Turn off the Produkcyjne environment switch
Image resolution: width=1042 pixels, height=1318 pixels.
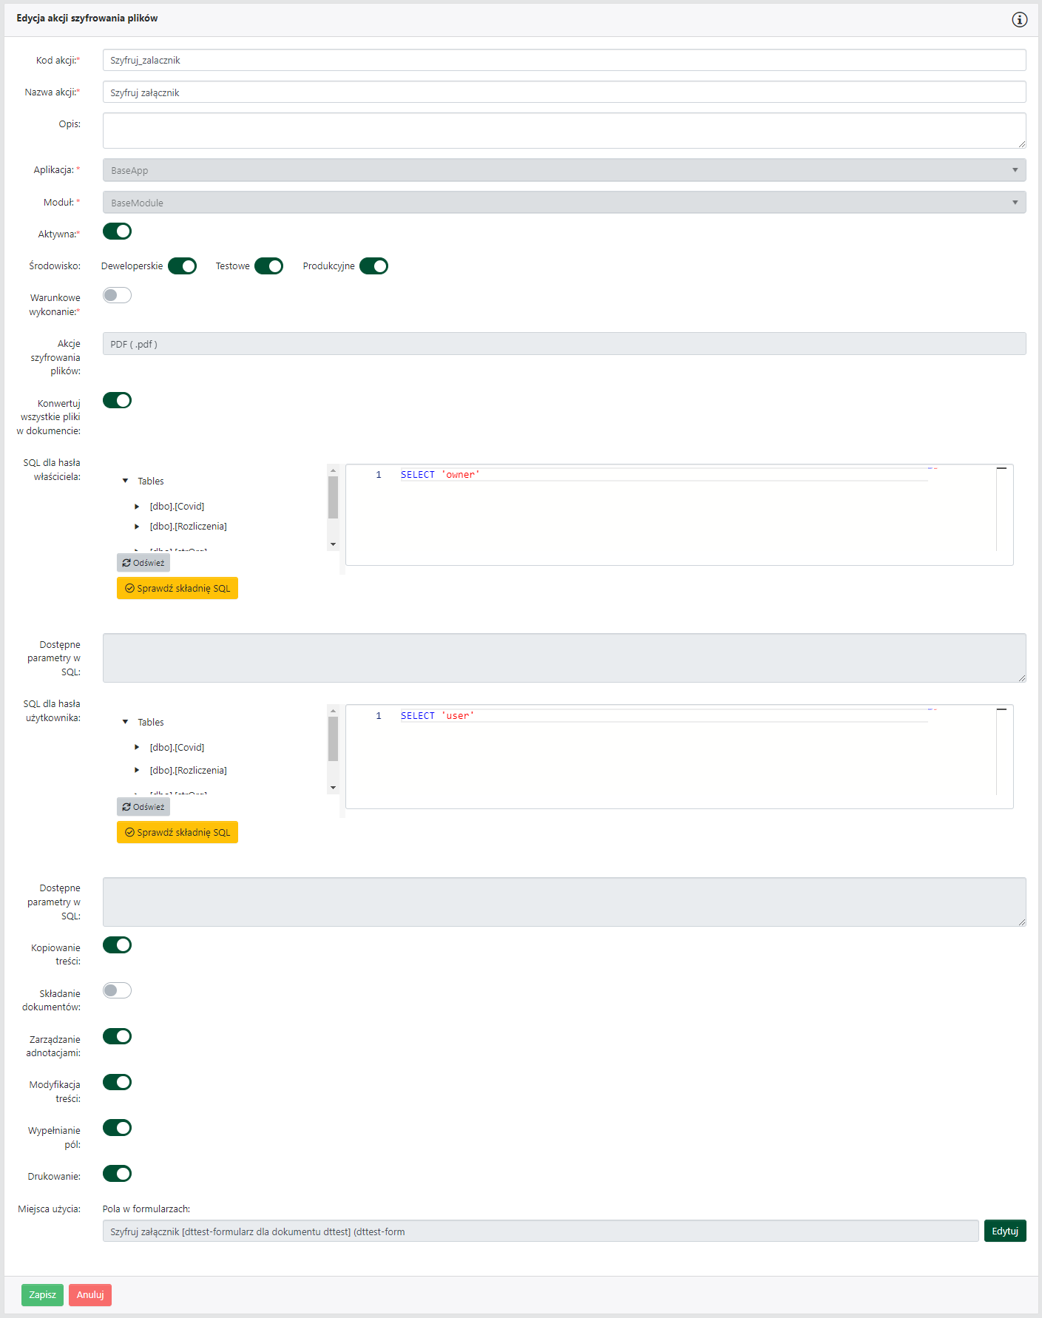pyautogui.click(x=373, y=266)
